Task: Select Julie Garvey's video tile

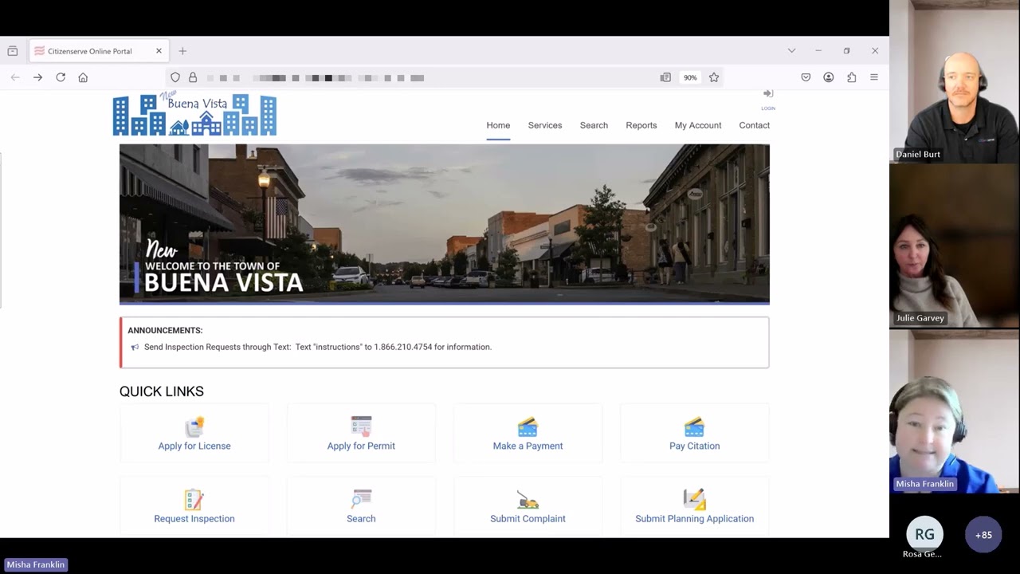Action: tap(955, 246)
